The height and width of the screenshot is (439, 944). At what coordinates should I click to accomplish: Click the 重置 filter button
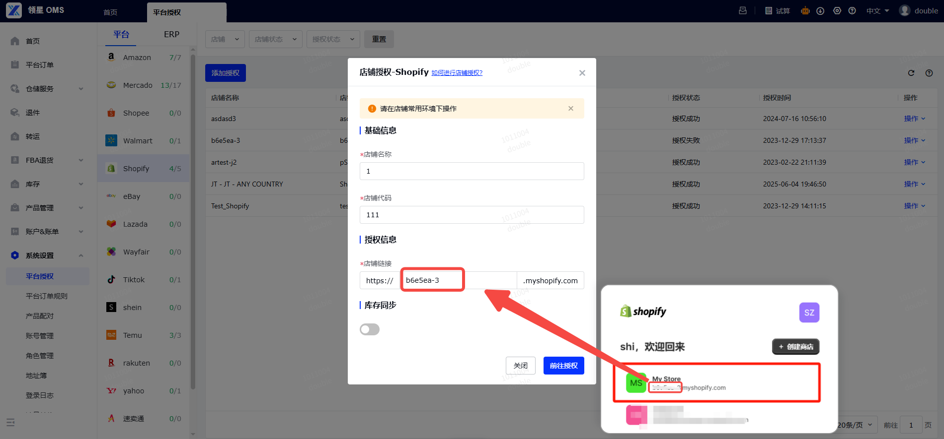(x=379, y=39)
